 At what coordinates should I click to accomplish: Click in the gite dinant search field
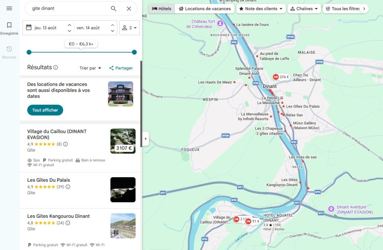point(68,9)
